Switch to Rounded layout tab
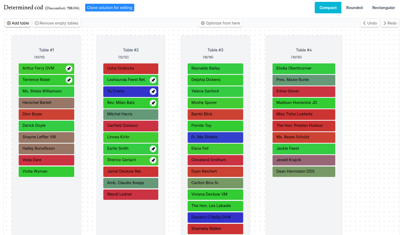406x235 pixels. [x=354, y=8]
